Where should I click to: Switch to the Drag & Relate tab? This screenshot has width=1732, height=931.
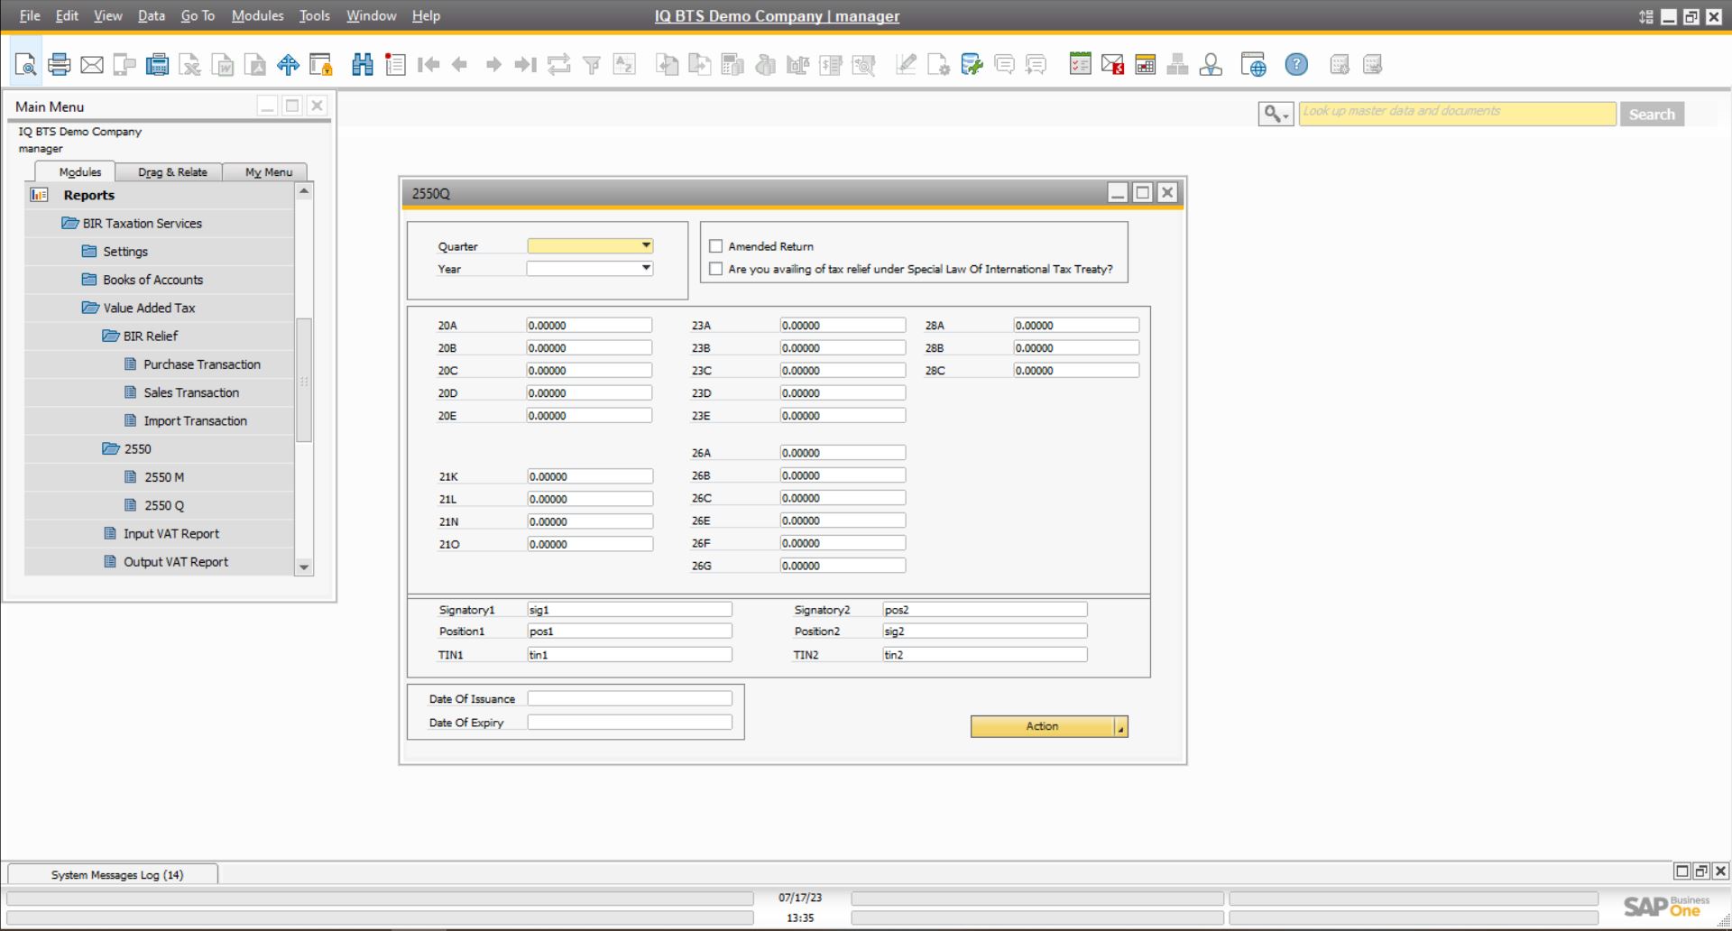(172, 172)
